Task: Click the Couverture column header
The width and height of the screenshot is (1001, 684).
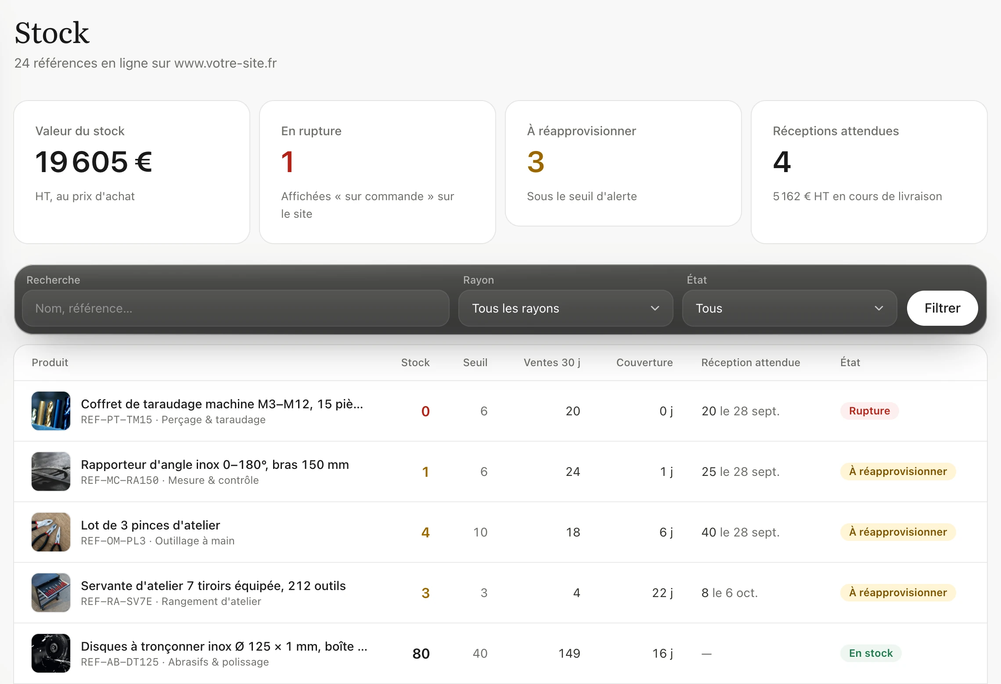Action: point(644,363)
